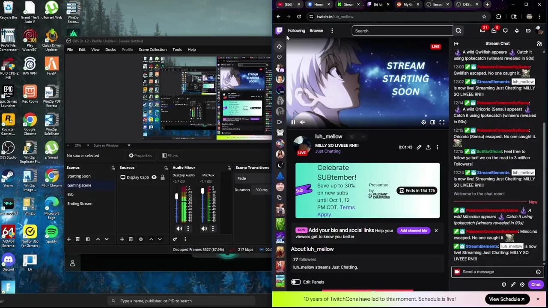This screenshot has height=308, width=548.
Task: Add a new source in OBS Sources panel
Action: point(122,239)
